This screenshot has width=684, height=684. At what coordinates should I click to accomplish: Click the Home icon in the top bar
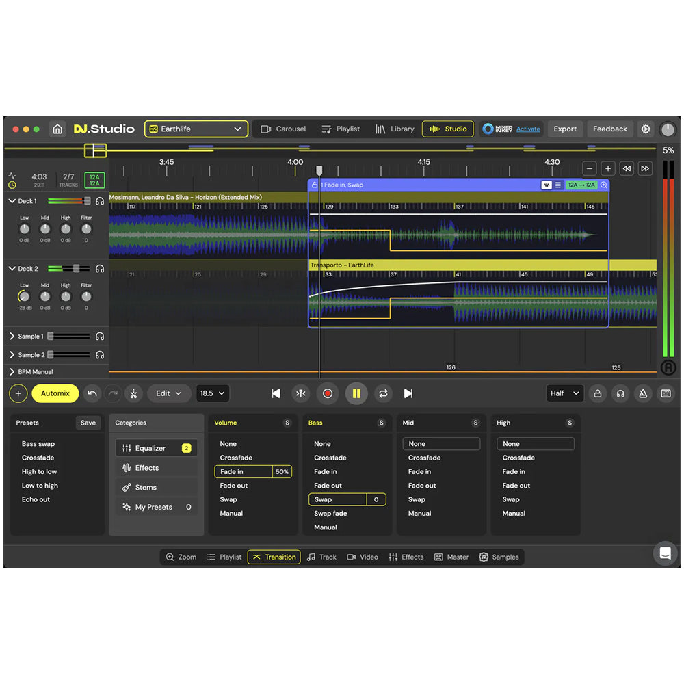click(58, 129)
